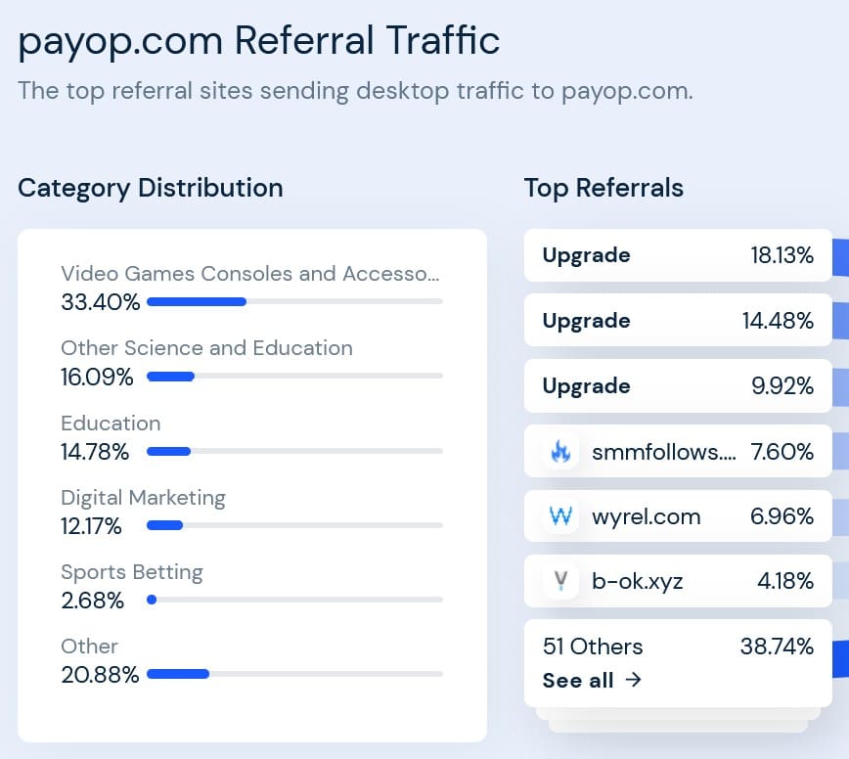
Task: Click the Other Science and Education bar
Action: (x=295, y=377)
